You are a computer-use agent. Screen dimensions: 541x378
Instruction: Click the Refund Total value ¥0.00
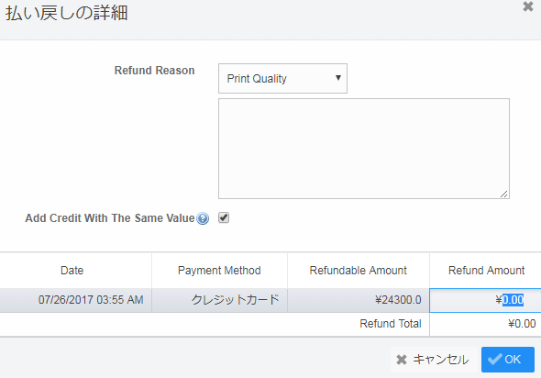point(522,324)
